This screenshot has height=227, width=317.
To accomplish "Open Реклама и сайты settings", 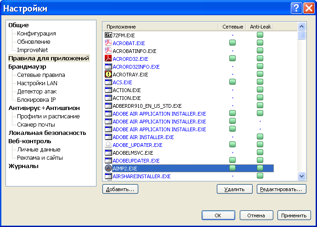I will coord(40,158).
